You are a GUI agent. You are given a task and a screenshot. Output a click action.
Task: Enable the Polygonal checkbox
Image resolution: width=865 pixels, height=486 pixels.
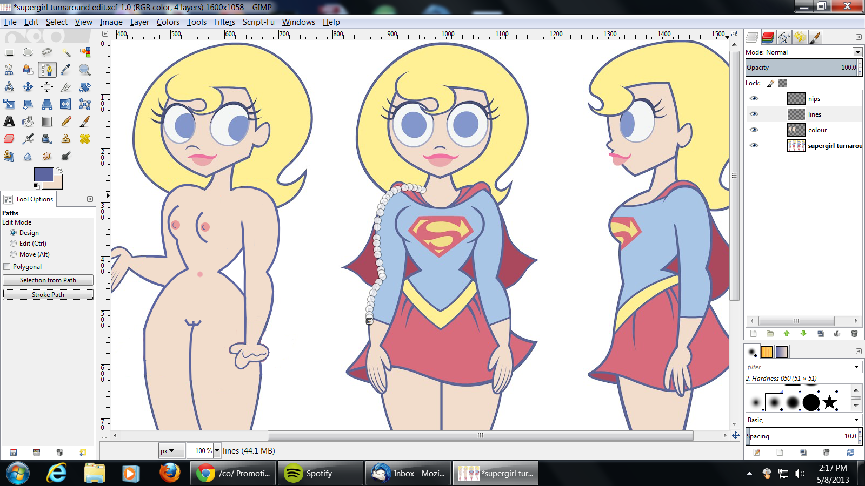pyautogui.click(x=7, y=267)
